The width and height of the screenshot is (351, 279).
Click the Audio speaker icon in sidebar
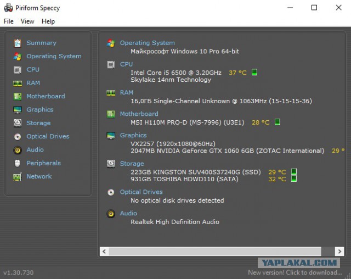point(18,150)
